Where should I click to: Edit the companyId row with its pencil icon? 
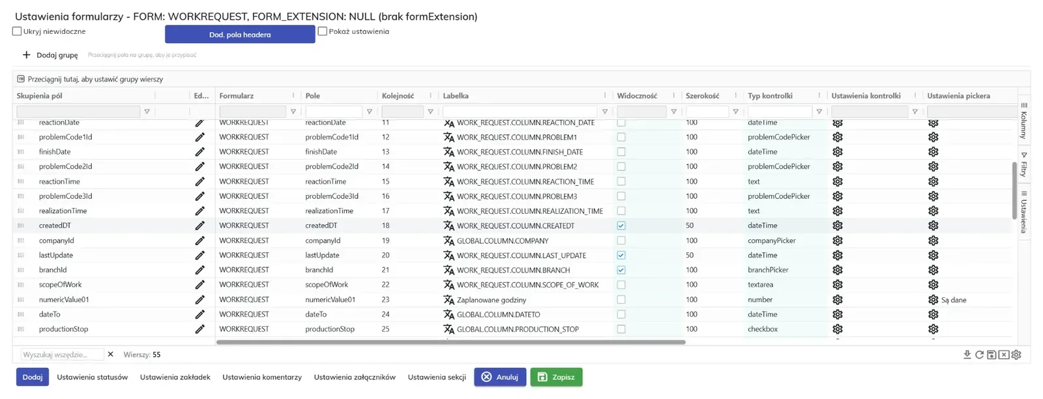pos(199,241)
